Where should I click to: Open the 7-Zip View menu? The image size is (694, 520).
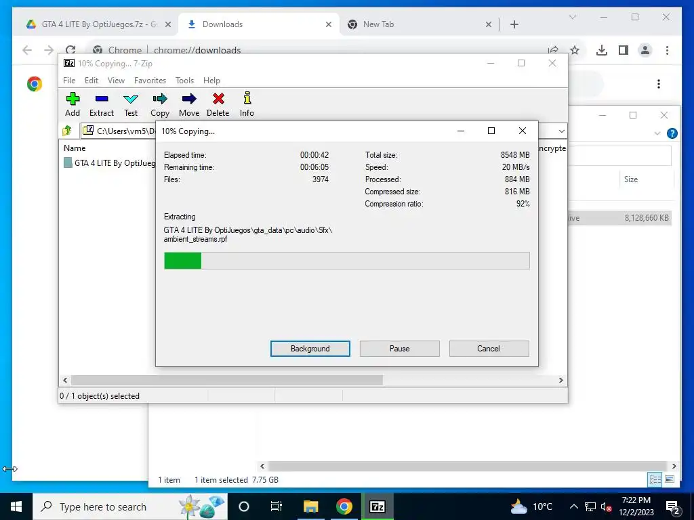coord(116,81)
